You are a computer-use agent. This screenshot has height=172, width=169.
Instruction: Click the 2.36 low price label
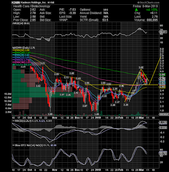pos(68,95)
